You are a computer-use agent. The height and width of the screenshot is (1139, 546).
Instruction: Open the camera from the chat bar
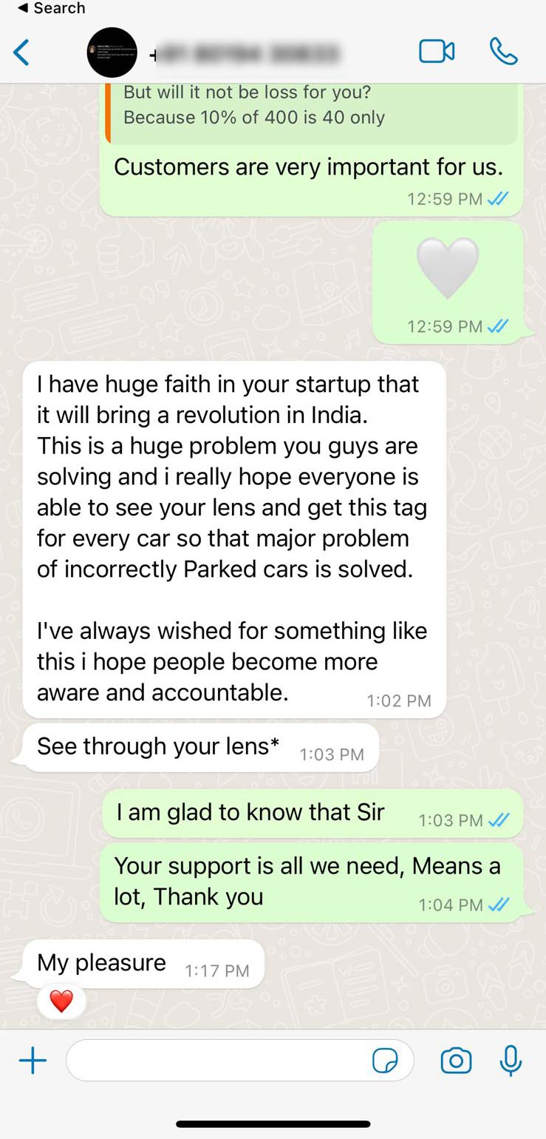click(456, 1061)
